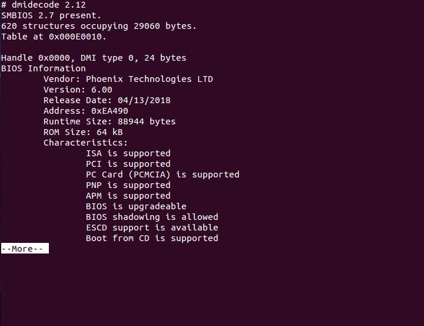Click the PC Card (PCMCIA) line
The height and width of the screenshot is (326, 424).
163,174
